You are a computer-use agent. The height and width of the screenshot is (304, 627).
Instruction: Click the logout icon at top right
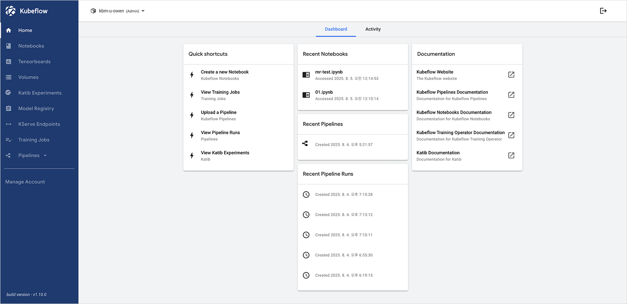point(603,11)
